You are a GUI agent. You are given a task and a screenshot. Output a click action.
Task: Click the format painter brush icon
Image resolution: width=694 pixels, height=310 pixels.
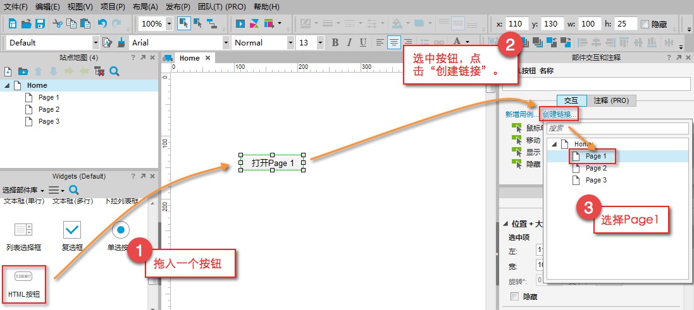click(x=120, y=43)
